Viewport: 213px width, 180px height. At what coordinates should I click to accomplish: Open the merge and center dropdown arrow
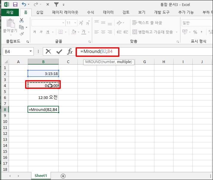click(177, 32)
